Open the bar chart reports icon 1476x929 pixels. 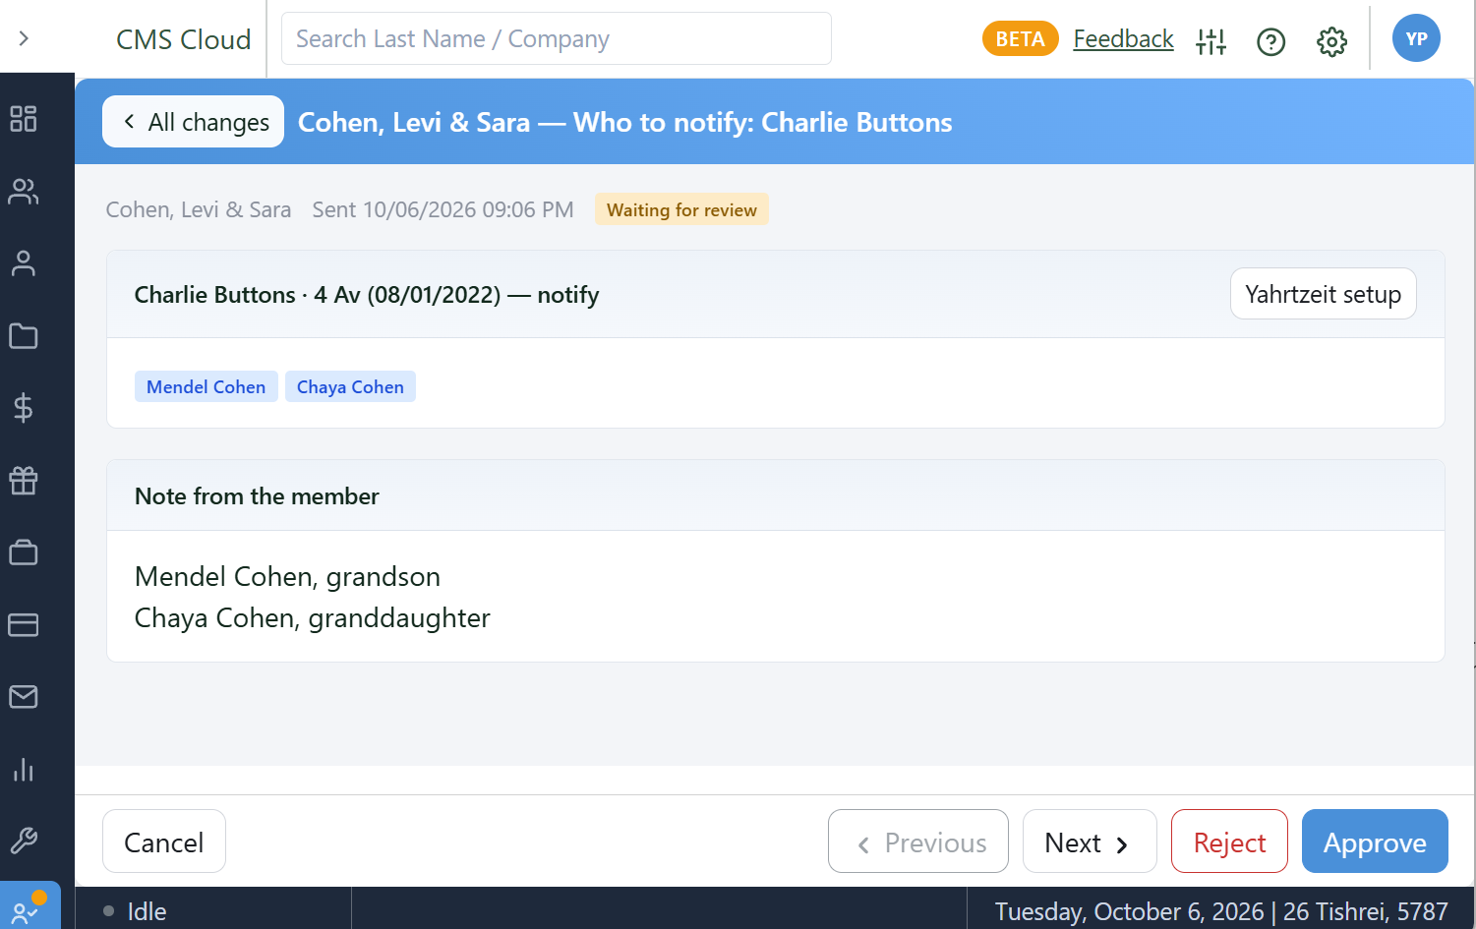click(x=24, y=770)
